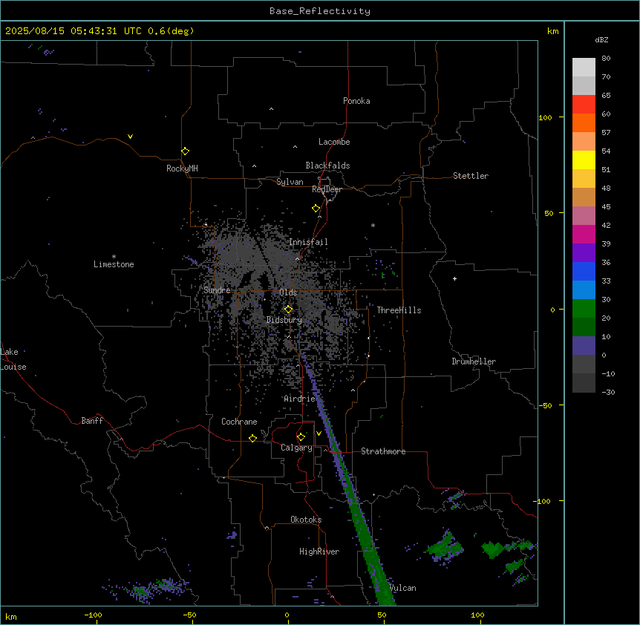Screen dimensions: 640x625
Task: Click the yellow V marker west of RockyMH
Action: pyautogui.click(x=130, y=137)
